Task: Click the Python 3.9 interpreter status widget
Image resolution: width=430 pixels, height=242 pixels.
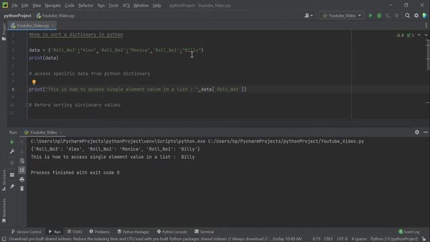Action: [394, 239]
